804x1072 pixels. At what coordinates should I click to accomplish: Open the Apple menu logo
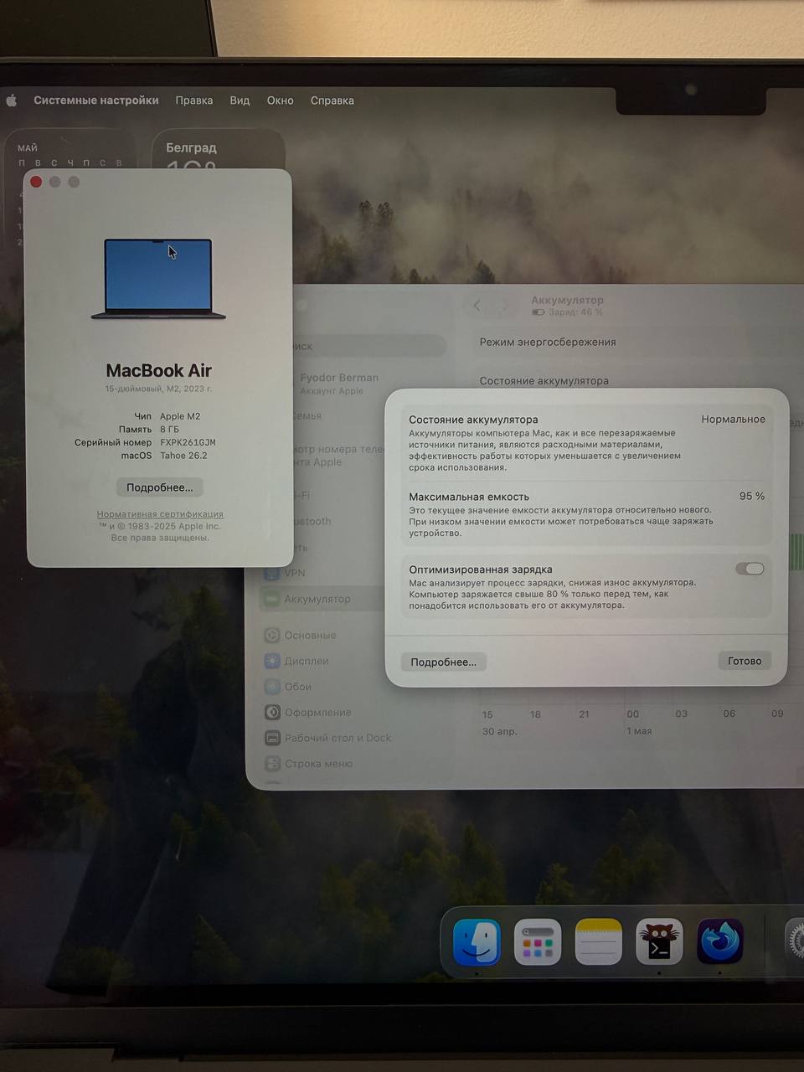click(x=12, y=100)
